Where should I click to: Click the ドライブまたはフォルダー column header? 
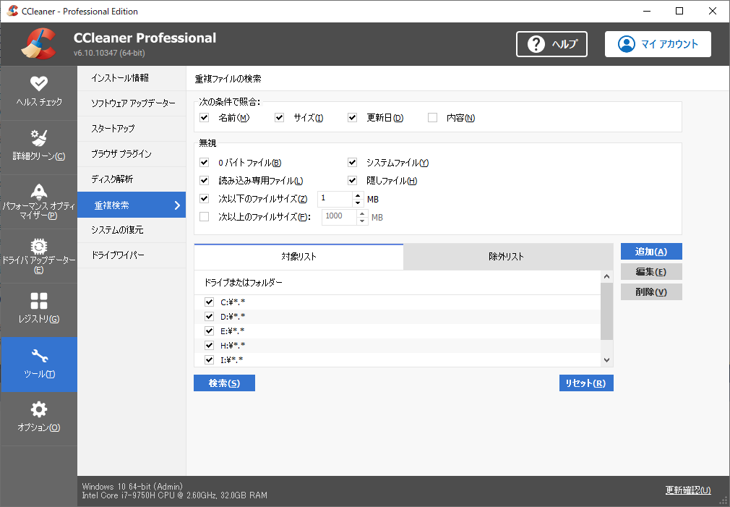pyautogui.click(x=397, y=282)
